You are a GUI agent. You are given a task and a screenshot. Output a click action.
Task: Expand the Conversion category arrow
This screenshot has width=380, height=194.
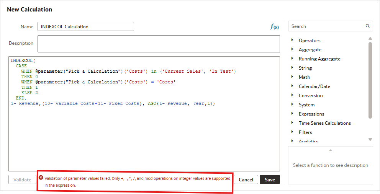point(292,95)
